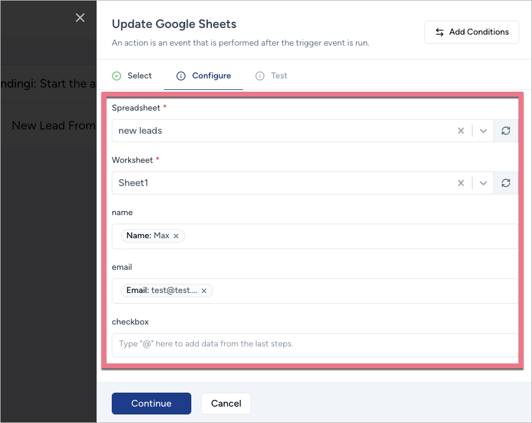The width and height of the screenshot is (532, 423).
Task: Open the Configure tab
Action: 203,76
